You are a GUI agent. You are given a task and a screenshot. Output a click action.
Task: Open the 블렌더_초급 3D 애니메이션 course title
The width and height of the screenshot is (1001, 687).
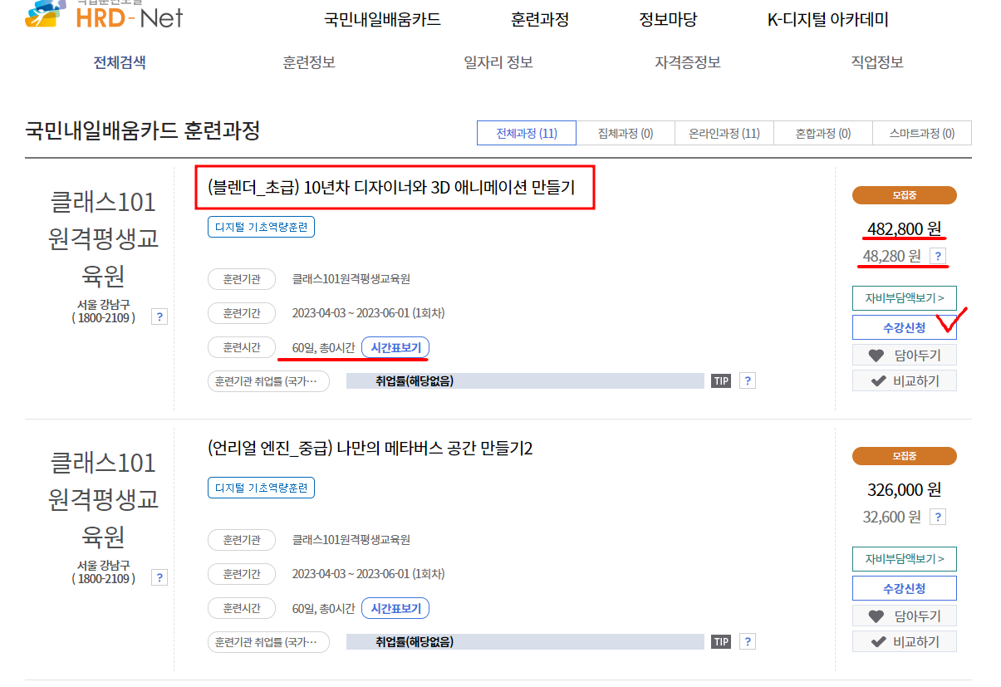click(392, 188)
